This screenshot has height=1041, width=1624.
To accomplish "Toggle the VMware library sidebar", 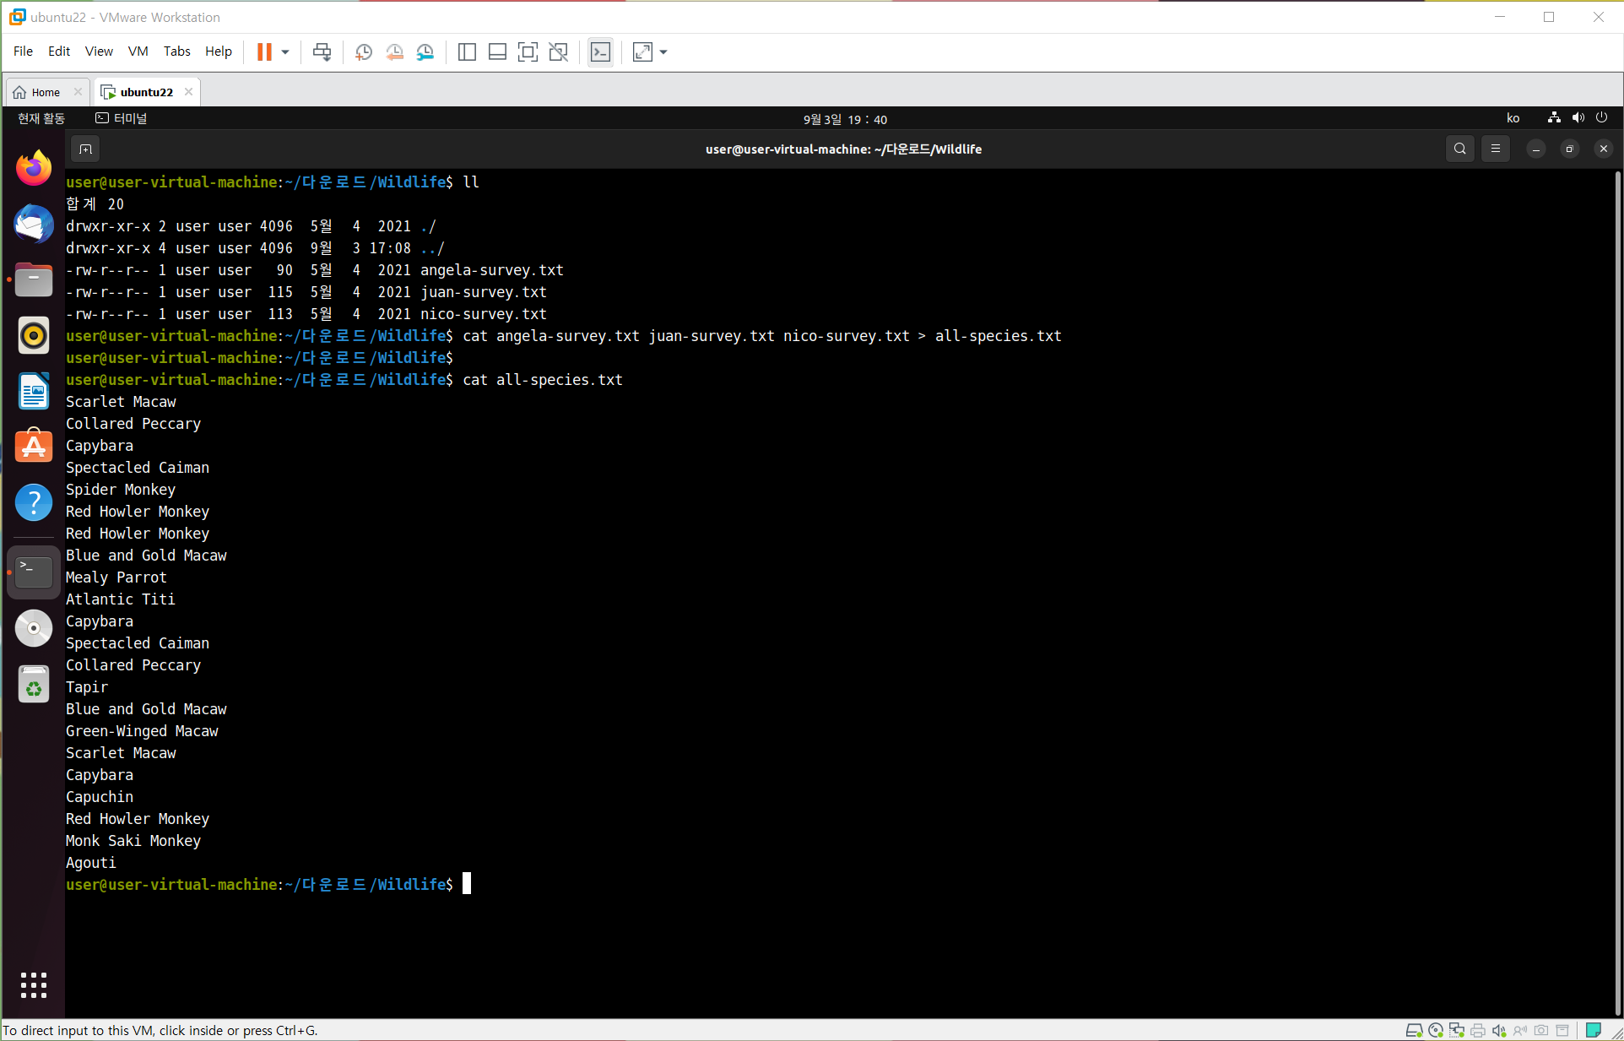I will point(467,52).
